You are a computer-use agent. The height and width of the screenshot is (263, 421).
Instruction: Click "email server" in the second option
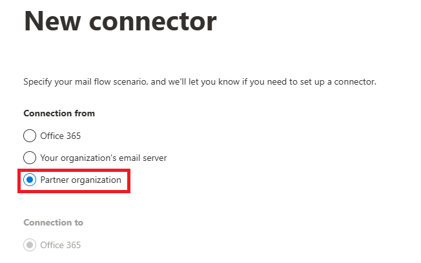pos(142,158)
